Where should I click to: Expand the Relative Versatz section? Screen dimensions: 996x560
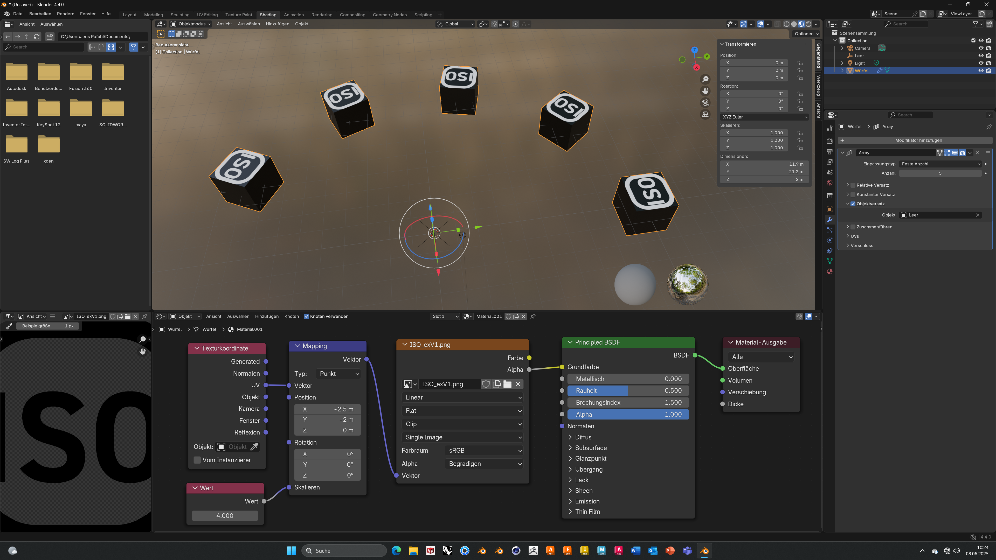[848, 185]
